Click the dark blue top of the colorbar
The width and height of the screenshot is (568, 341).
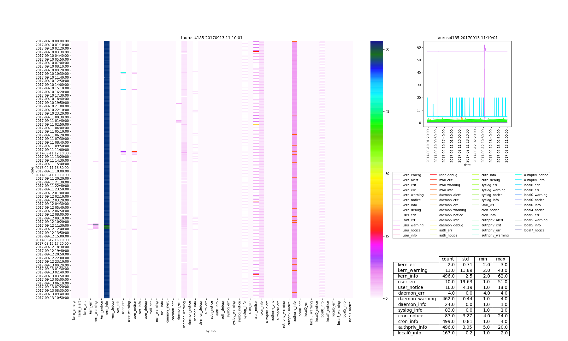click(376, 44)
